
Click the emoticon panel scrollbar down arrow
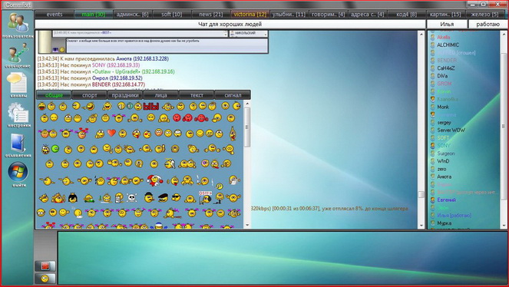tap(247, 225)
